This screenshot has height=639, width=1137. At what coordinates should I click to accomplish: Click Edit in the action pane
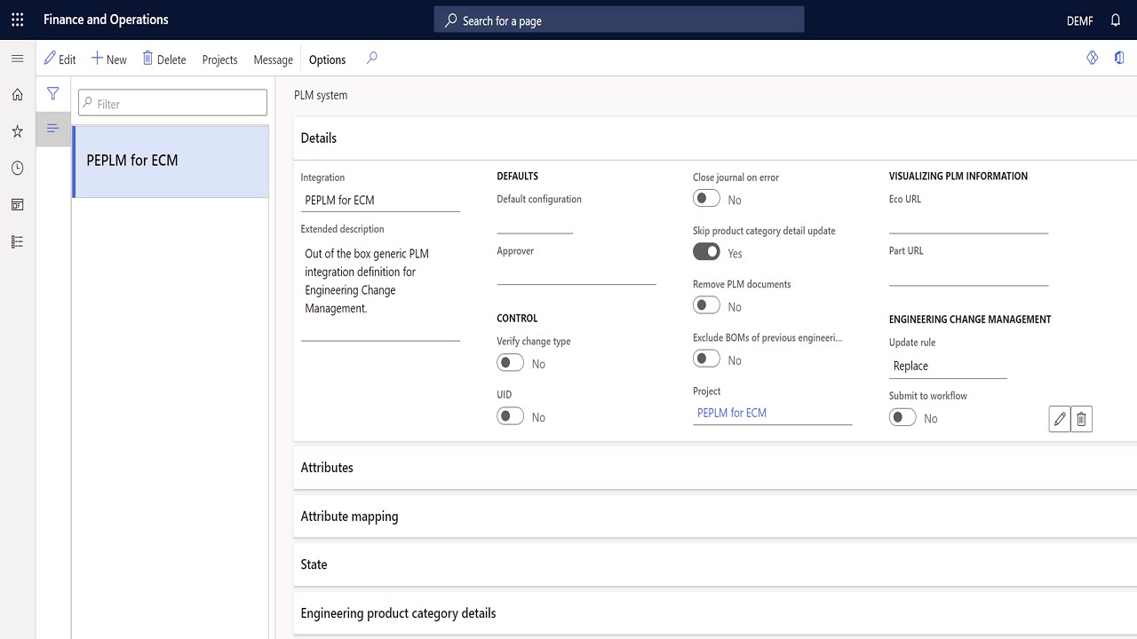pos(60,59)
